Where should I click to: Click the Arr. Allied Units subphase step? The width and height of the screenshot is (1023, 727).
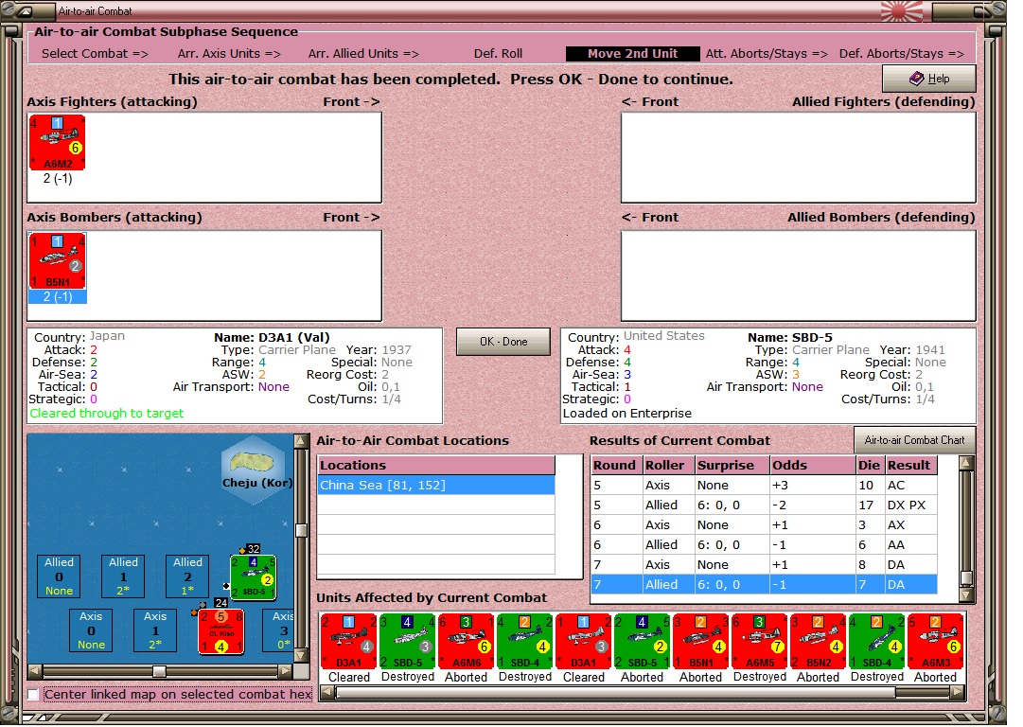(363, 54)
